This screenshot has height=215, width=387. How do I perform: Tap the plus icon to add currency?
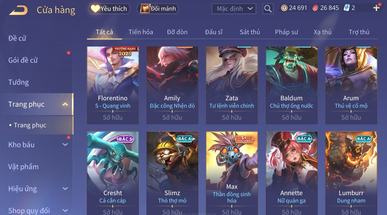376,8
